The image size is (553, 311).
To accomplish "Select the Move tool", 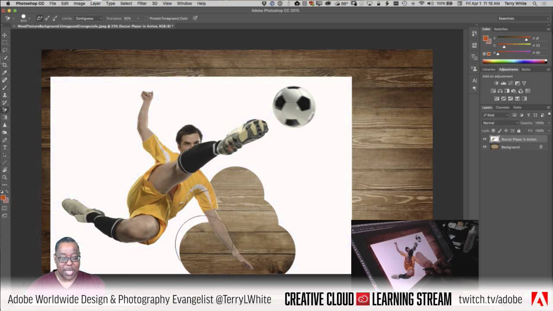I will (5, 35).
